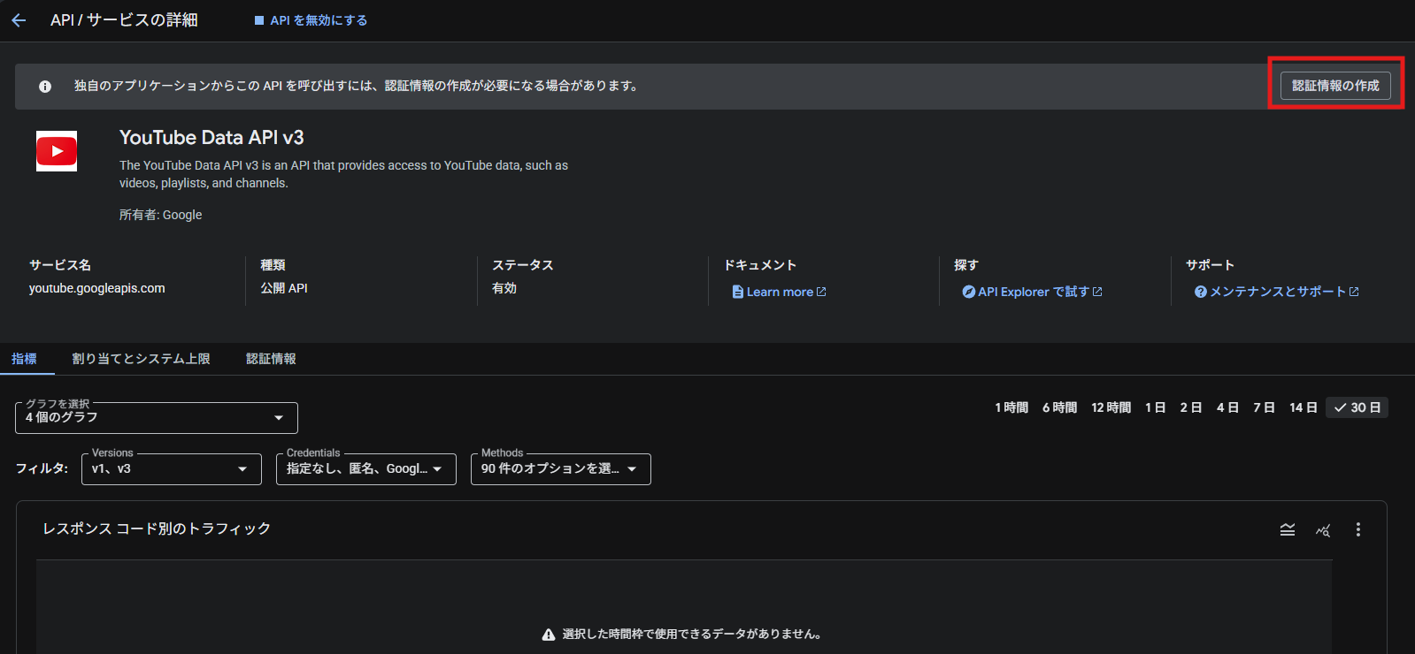Open the Methods filter dropdown
This screenshot has height=654, width=1415.
[x=561, y=469]
